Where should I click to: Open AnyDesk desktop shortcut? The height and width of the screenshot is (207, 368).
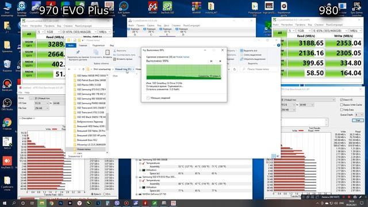(x=7, y=163)
